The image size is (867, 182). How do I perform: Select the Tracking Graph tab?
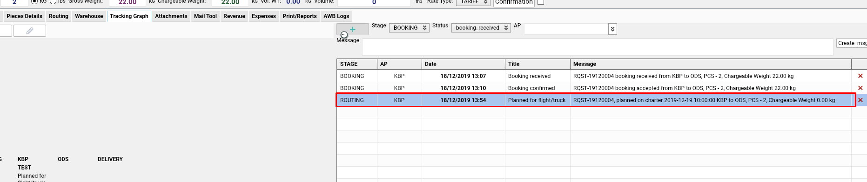129,16
